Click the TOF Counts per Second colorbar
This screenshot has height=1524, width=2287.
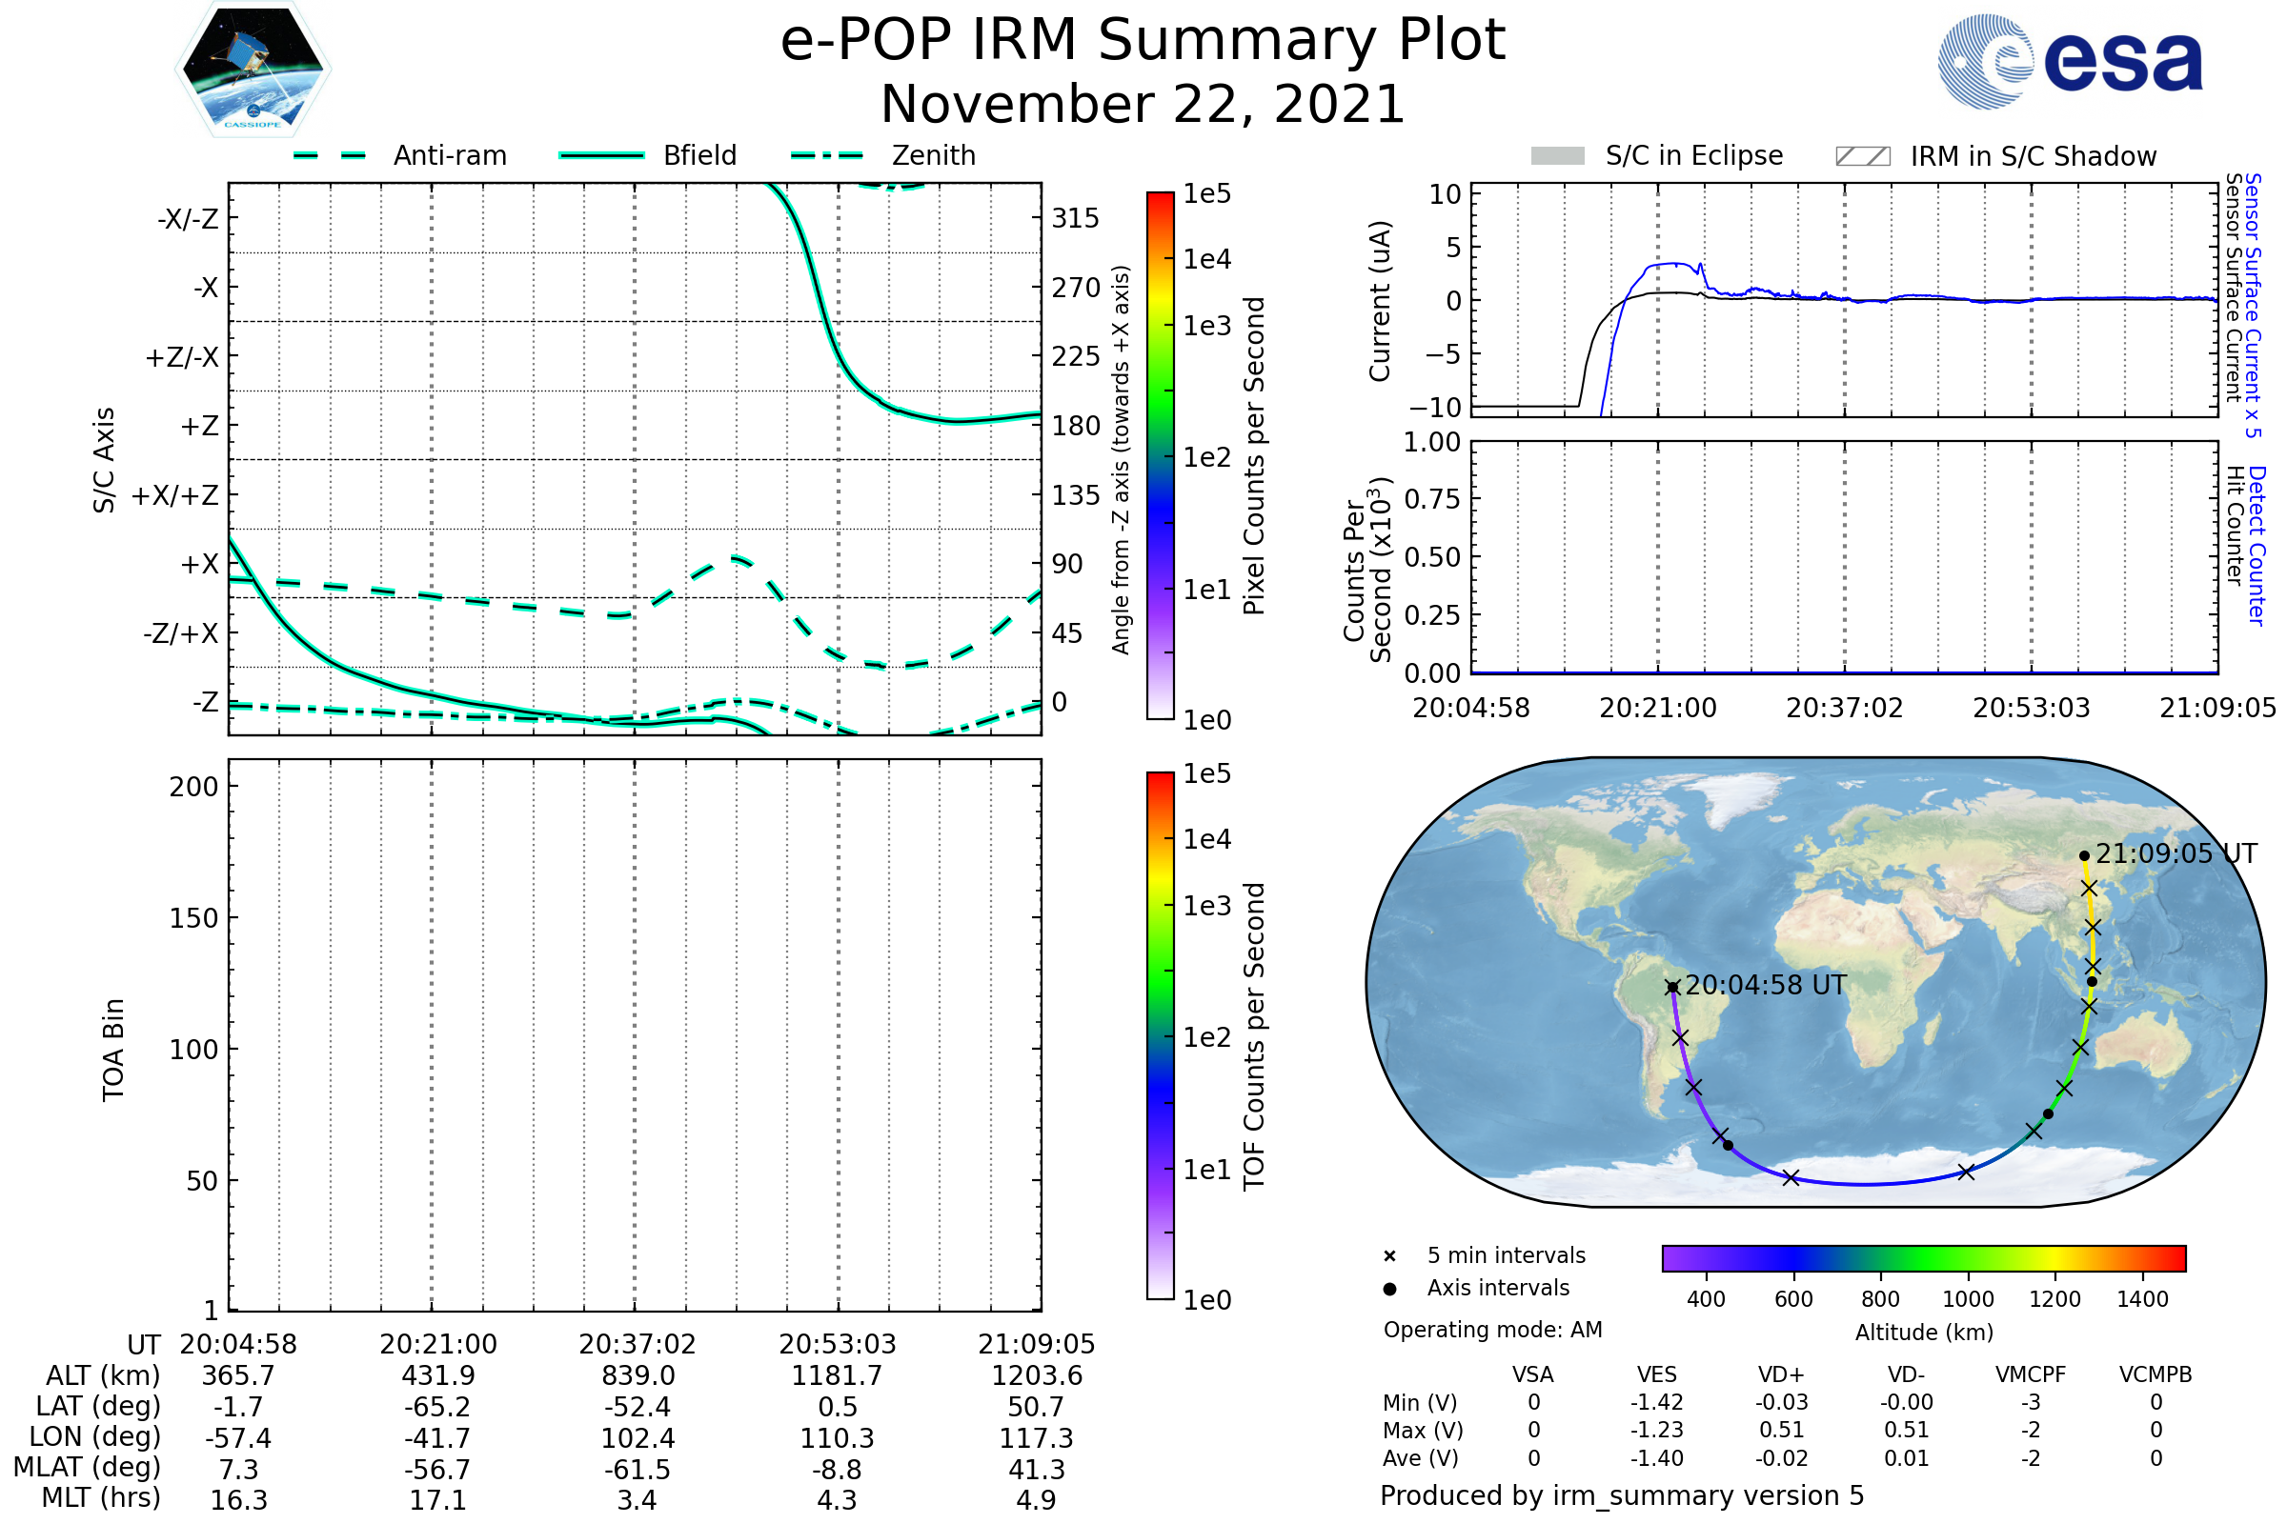click(x=1160, y=1035)
